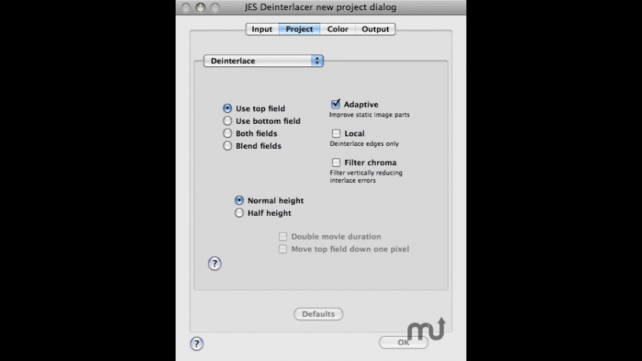This screenshot has width=642, height=361.
Task: Uncheck the Adaptive checkbox
Action: 336,104
